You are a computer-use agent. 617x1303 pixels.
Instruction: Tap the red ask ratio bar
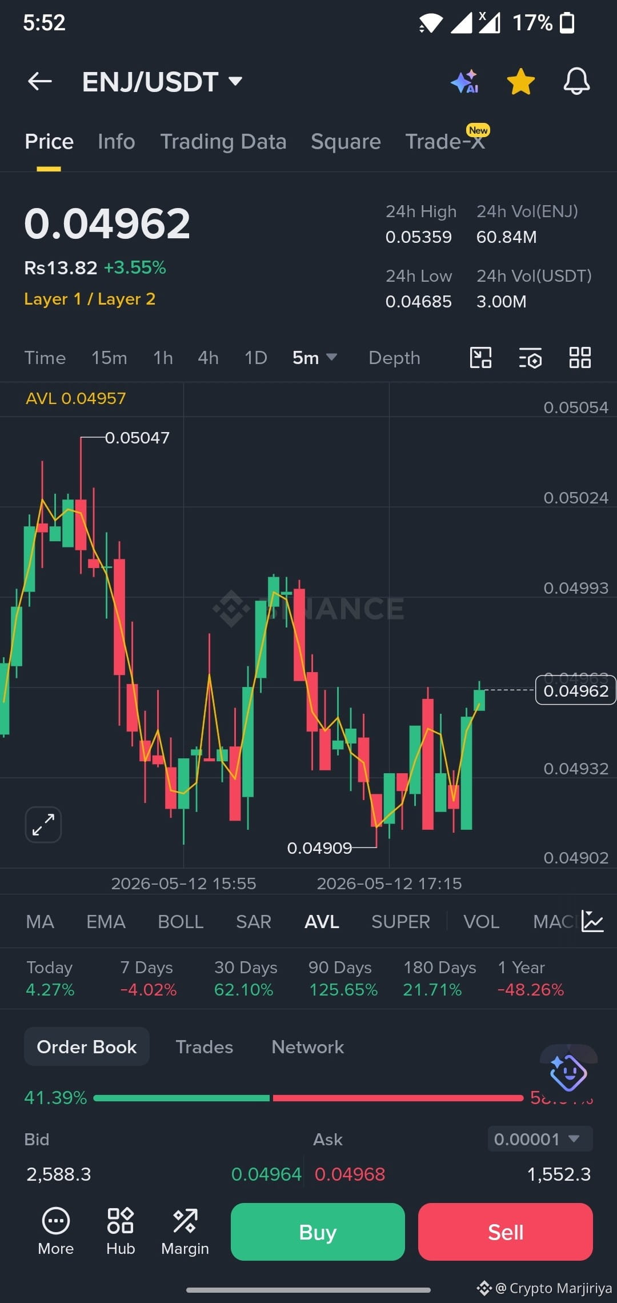point(398,1098)
